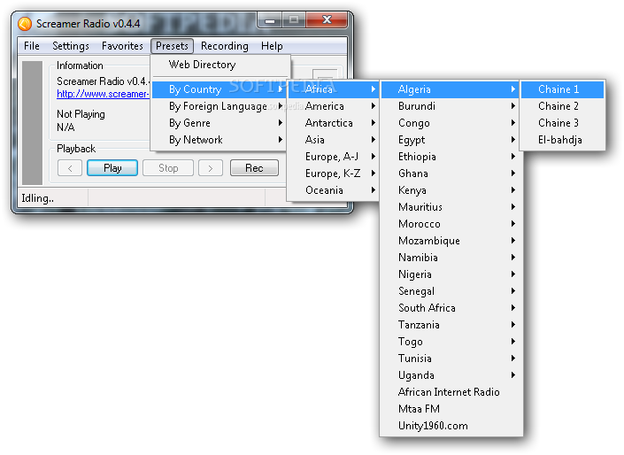Close the open Presets menu
This screenshot has width=624, height=455.
point(172,46)
